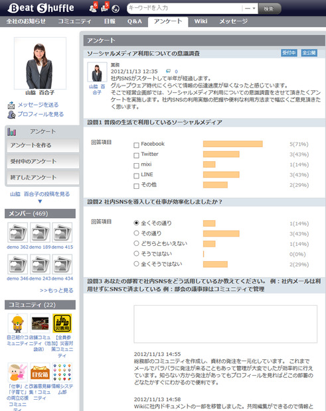The image size is (326, 411).
Task: Click envelope icon beside メッセージを送る
Action: coord(11,105)
